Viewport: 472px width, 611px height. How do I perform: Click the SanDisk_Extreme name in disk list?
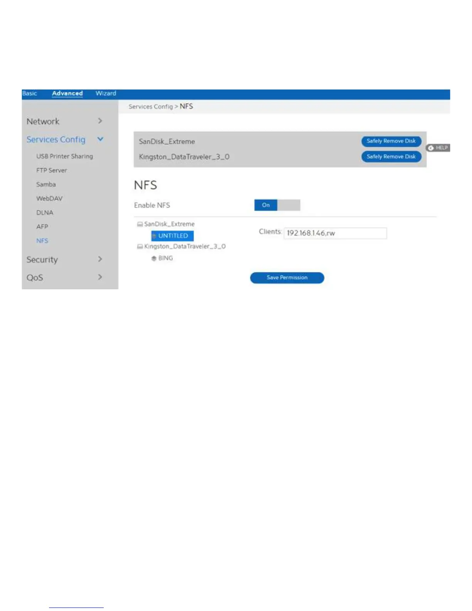coord(167,142)
